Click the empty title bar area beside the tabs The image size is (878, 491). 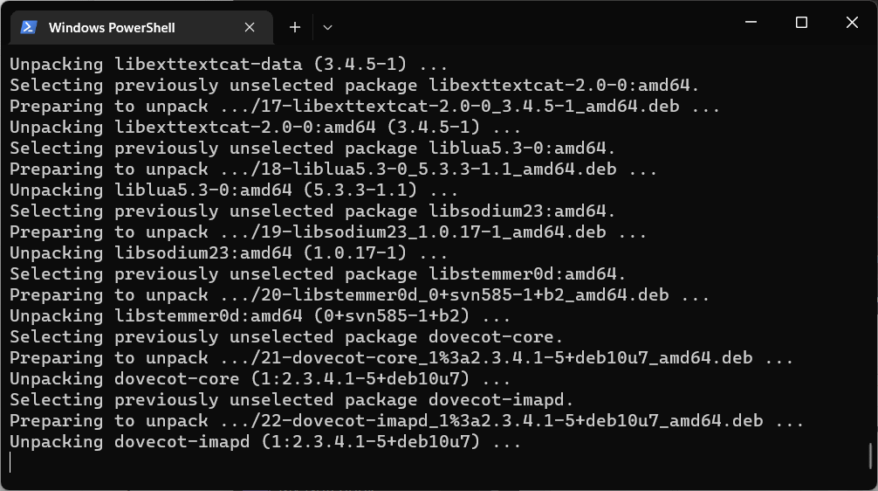coord(532,23)
